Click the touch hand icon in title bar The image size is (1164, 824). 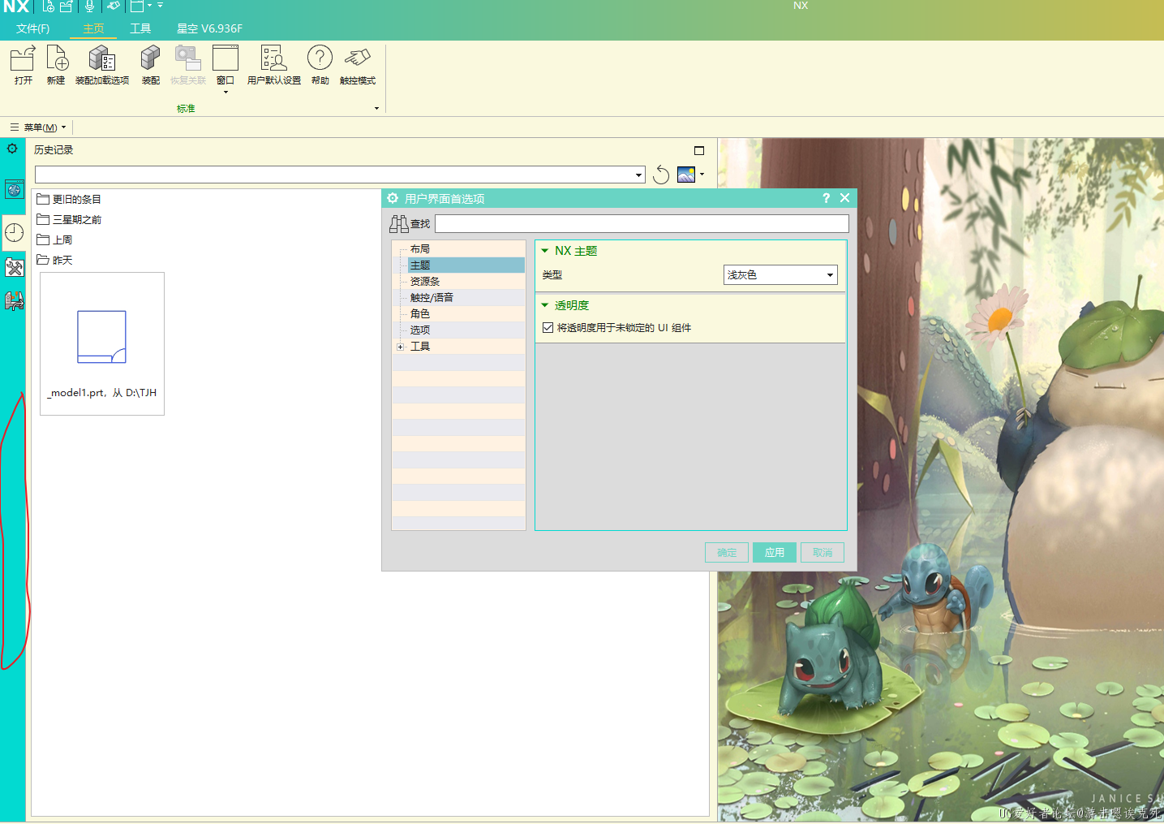click(x=113, y=6)
